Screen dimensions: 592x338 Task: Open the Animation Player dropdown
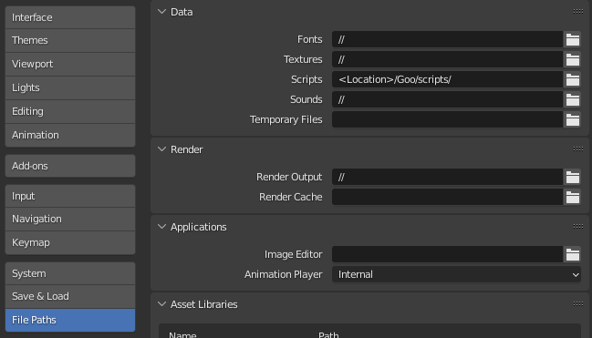pyautogui.click(x=456, y=274)
